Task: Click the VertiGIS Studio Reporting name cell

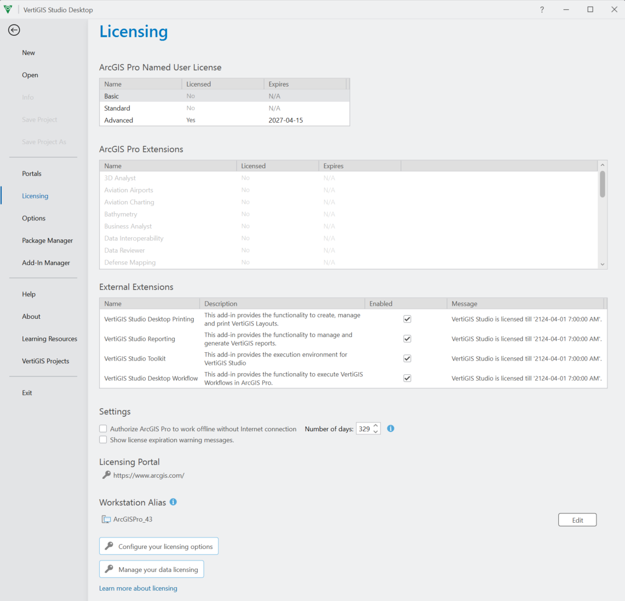Action: coord(140,339)
